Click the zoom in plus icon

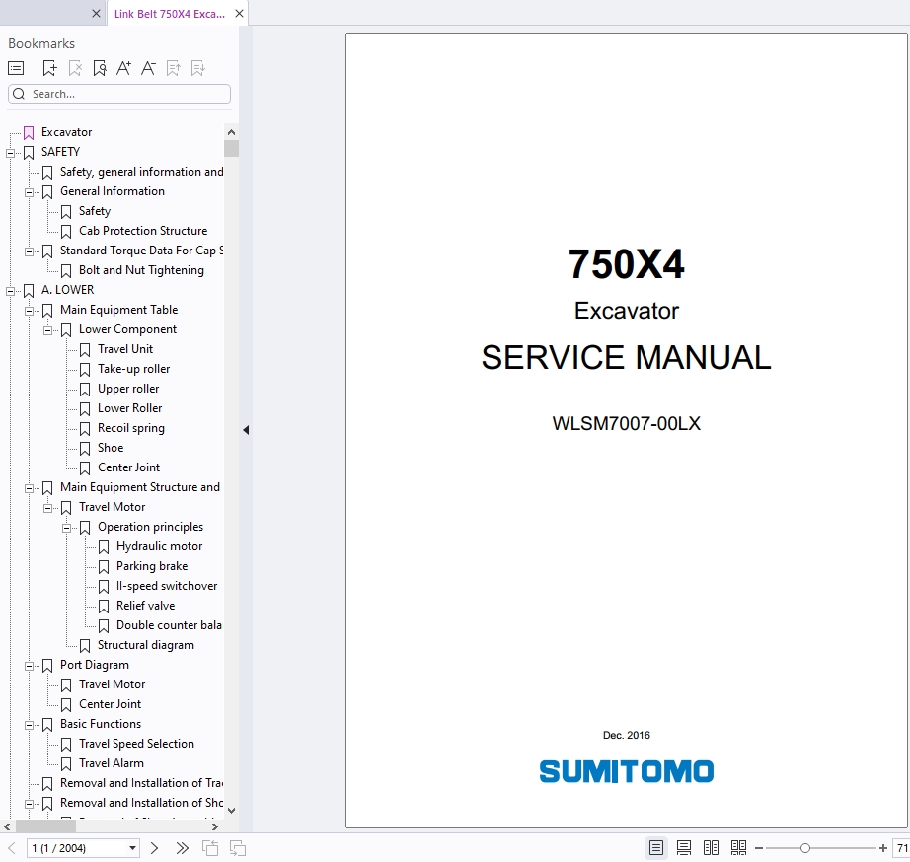pos(883,848)
